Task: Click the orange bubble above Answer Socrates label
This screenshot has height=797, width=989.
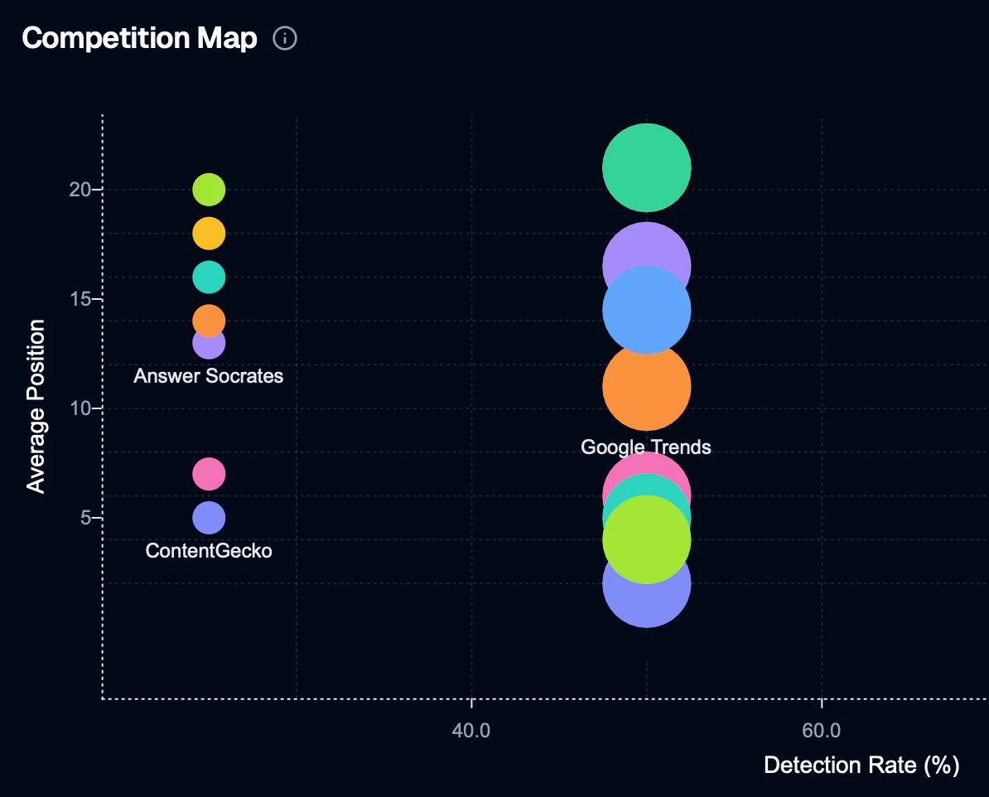Action: pyautogui.click(x=208, y=321)
